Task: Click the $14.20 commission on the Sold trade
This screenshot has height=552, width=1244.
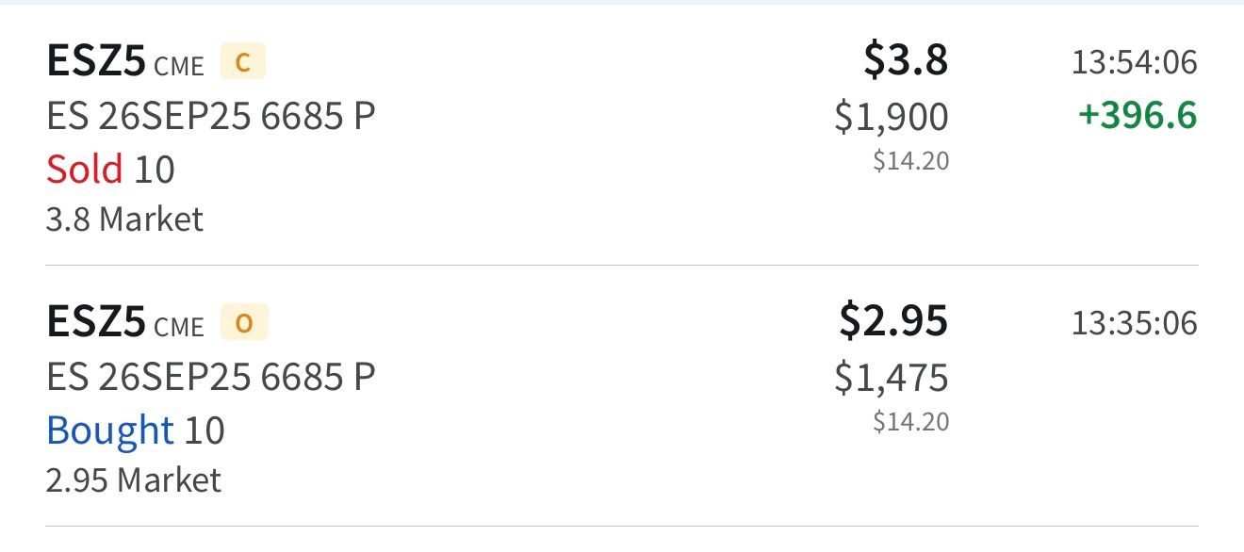Action: point(910,161)
